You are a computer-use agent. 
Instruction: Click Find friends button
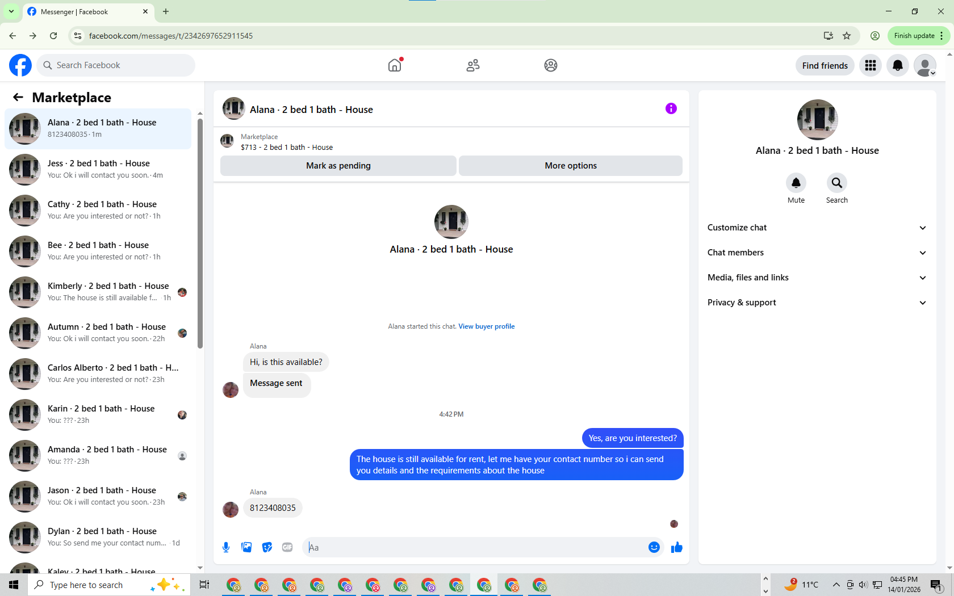[825, 65]
